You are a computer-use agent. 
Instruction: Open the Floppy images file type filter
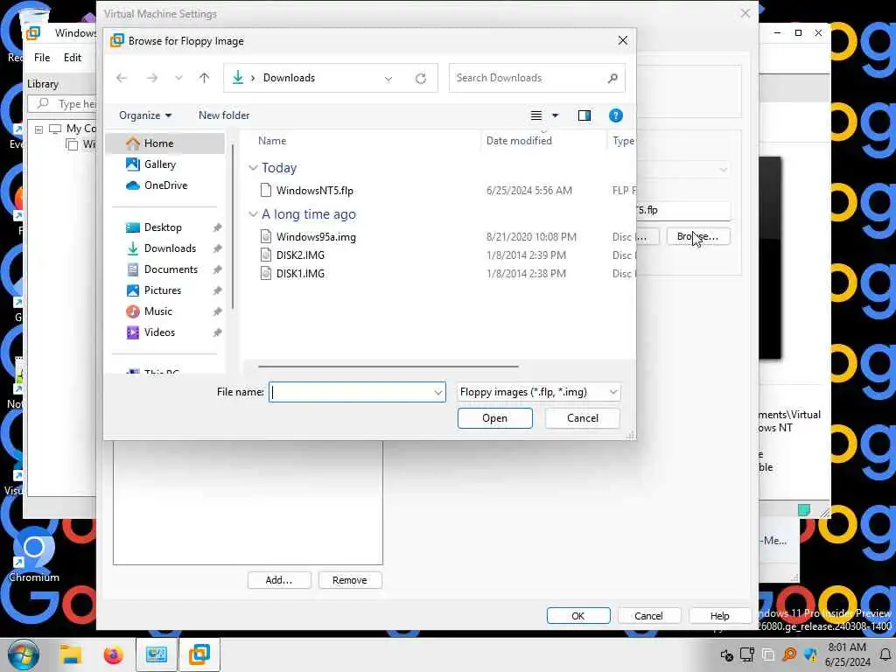538,392
